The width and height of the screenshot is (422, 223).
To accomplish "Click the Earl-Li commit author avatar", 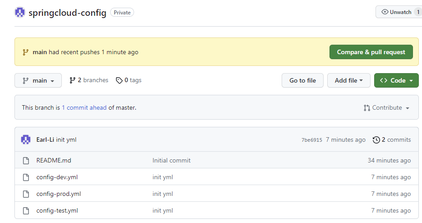I will pyautogui.click(x=26, y=140).
